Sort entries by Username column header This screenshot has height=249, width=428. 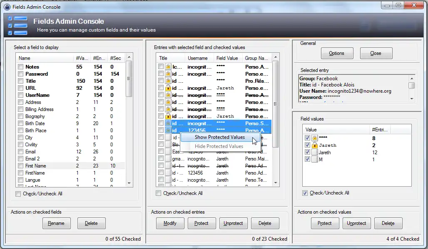click(x=199, y=58)
